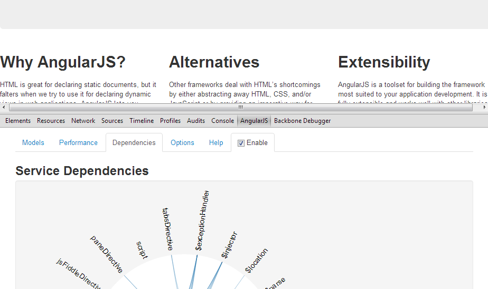Select the $injector node in the chart
Viewport: 488px width, 289px height.
pos(229,245)
